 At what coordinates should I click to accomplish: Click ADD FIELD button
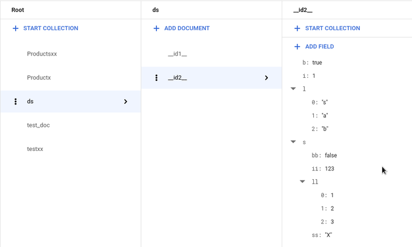(319, 47)
